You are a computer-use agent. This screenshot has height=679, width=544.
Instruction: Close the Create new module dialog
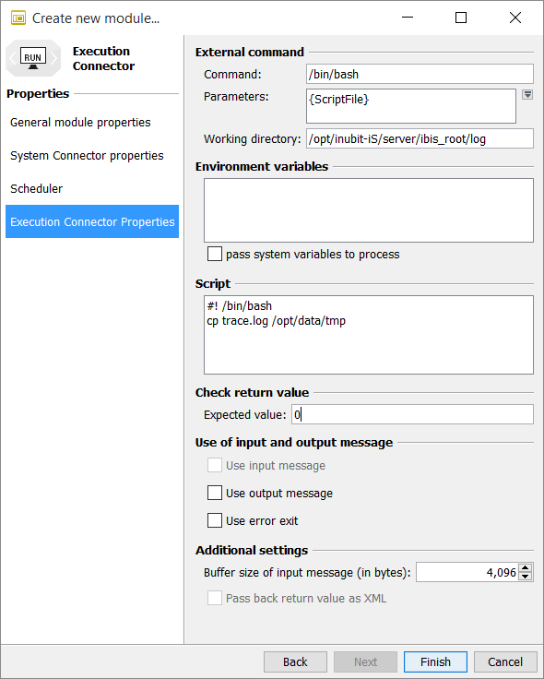(x=515, y=18)
